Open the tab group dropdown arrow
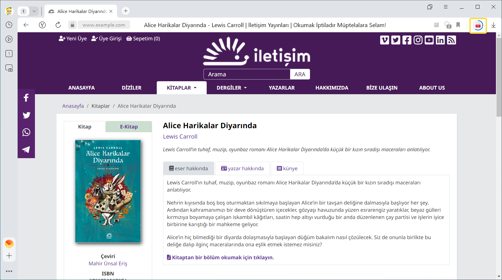Image resolution: width=502 pixels, height=280 pixels. tap(34, 11)
